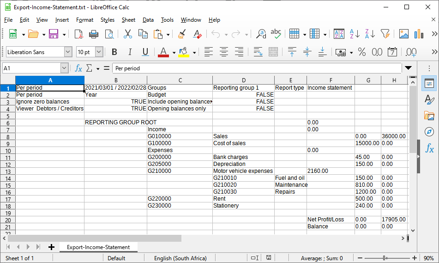
Task: Toggle Underline formatting
Action: coord(145,52)
